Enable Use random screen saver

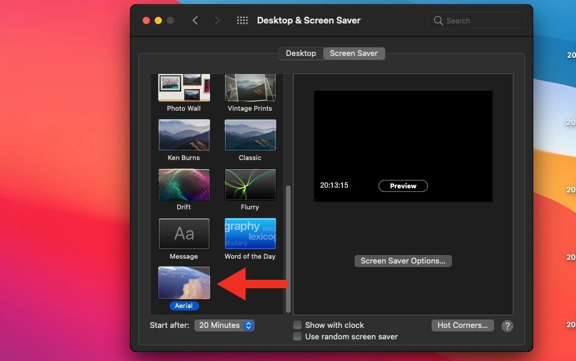point(297,337)
